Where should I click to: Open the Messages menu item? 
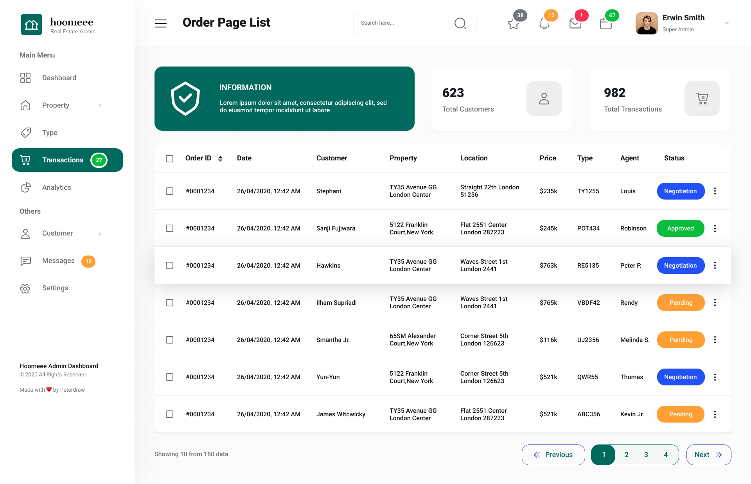(58, 261)
